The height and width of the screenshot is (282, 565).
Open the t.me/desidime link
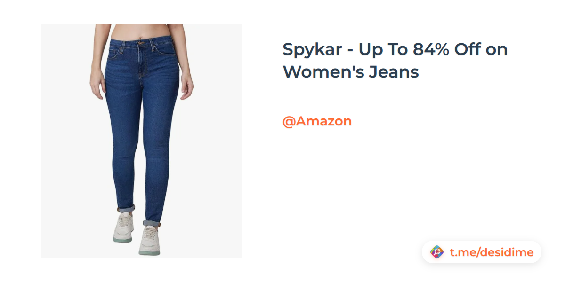click(x=492, y=252)
